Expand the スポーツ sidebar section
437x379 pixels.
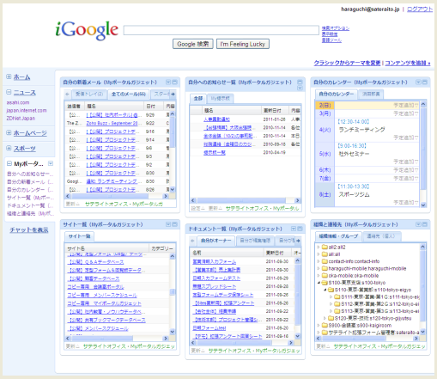click(x=9, y=148)
